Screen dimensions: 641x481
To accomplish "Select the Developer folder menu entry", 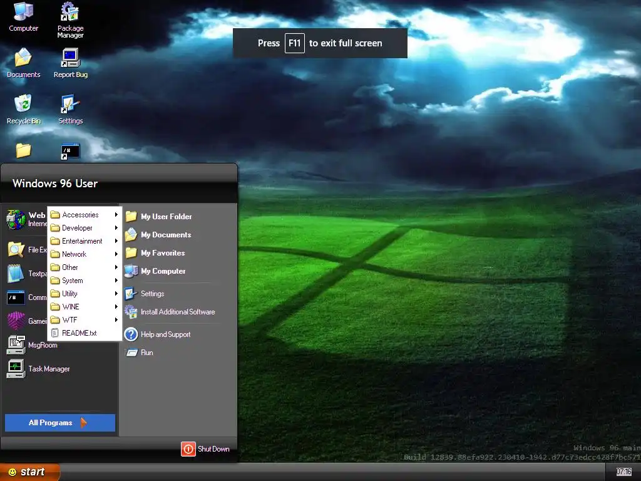I will [85, 227].
